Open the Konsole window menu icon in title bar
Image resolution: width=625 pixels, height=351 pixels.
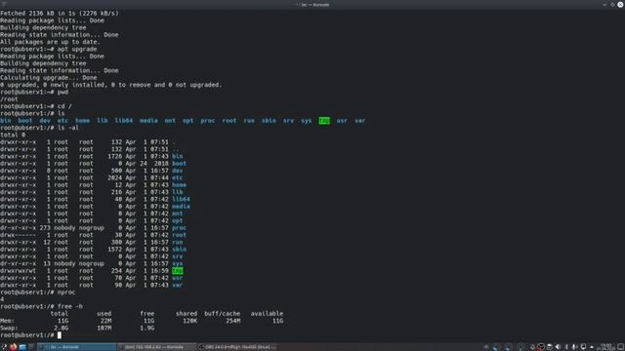point(4,4)
